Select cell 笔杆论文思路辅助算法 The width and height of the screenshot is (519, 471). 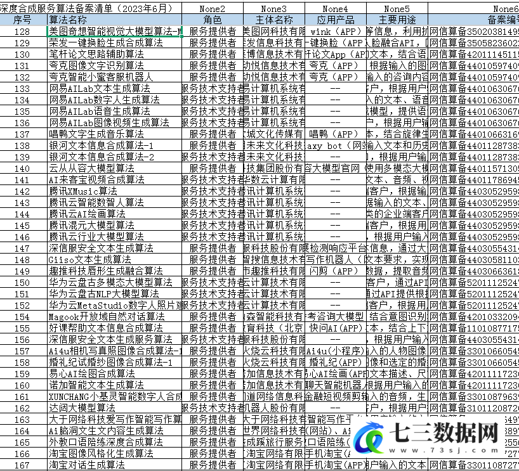point(115,55)
